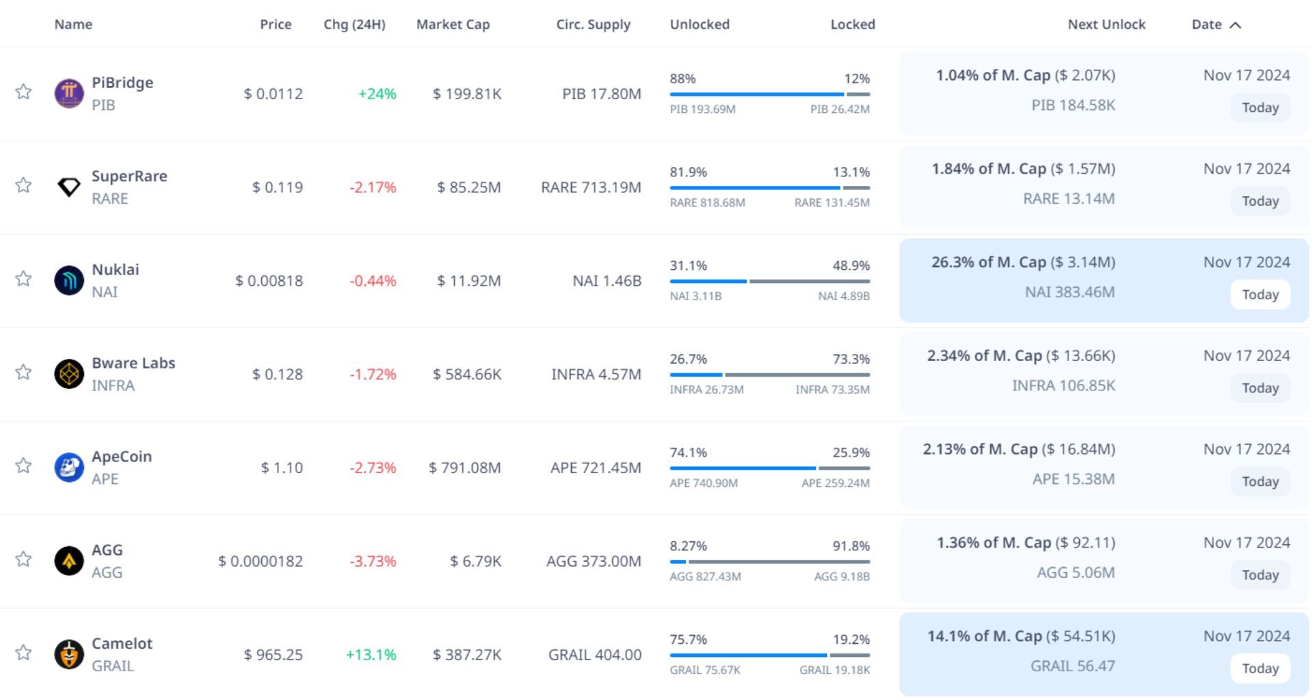Click ApeCoin's unlocked progress bar
Viewport: 1313px width, 700px height.
pyautogui.click(x=743, y=468)
